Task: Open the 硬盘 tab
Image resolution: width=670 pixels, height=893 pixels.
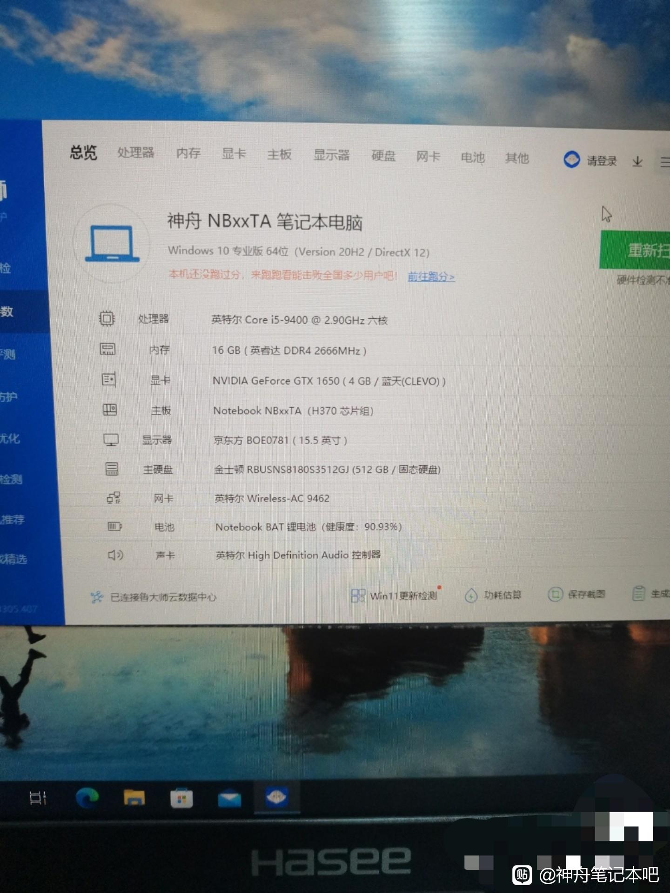Action: (383, 156)
